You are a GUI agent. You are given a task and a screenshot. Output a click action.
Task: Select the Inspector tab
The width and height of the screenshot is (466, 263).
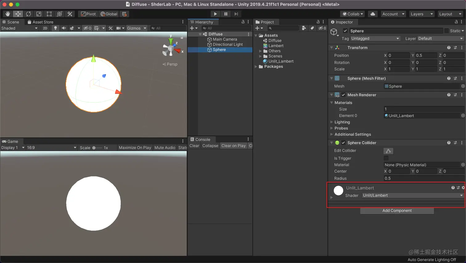(342, 22)
